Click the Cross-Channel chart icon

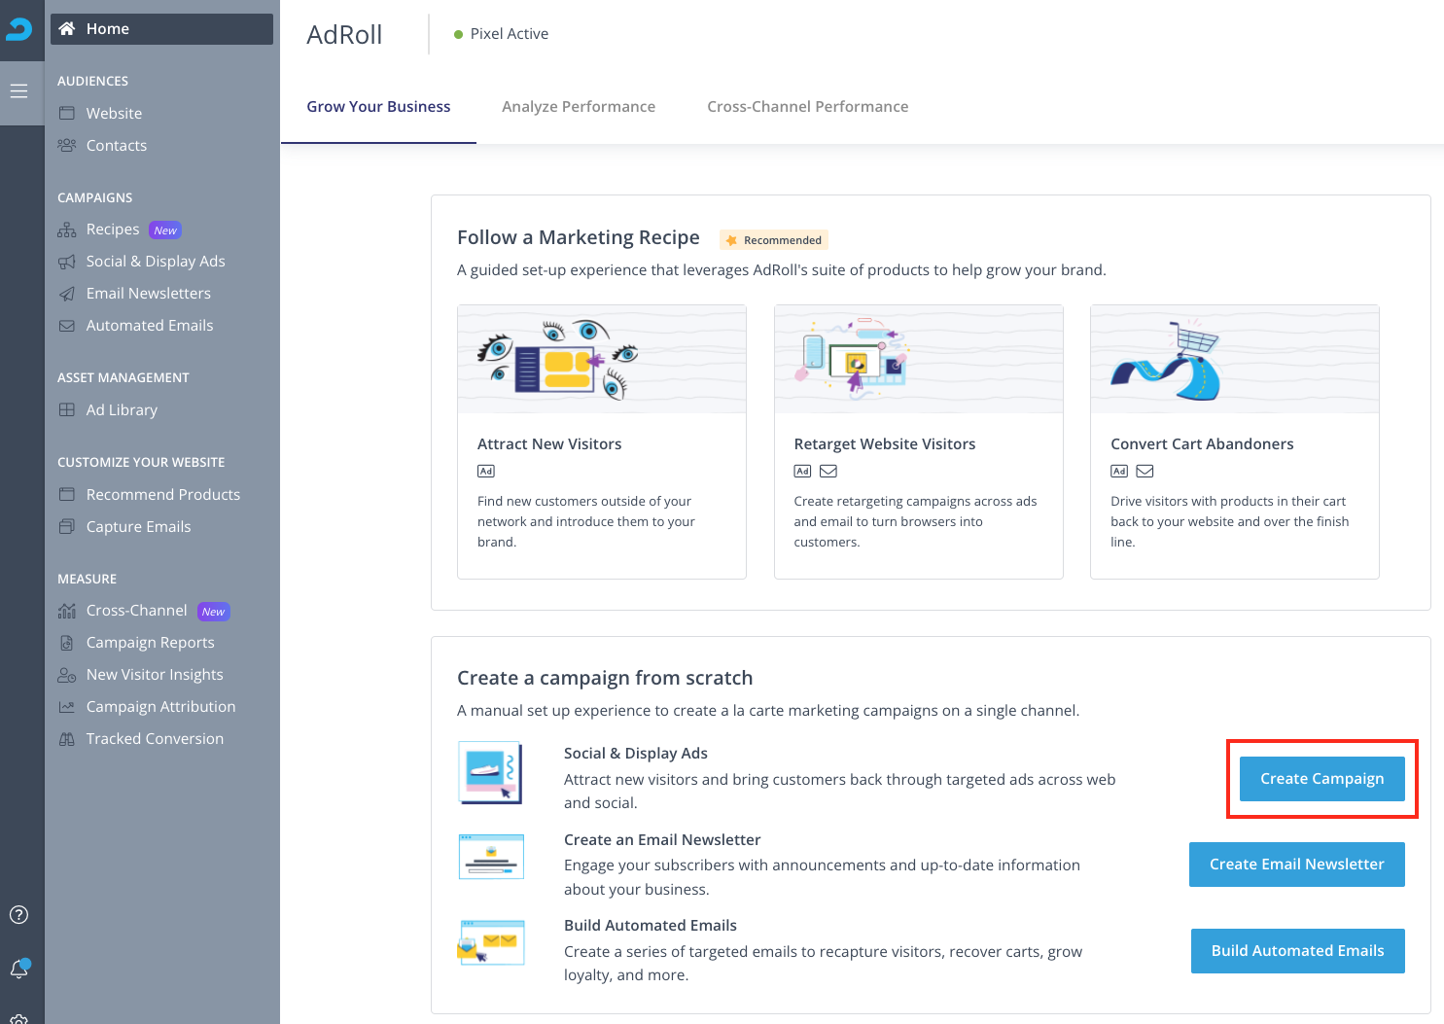(67, 611)
